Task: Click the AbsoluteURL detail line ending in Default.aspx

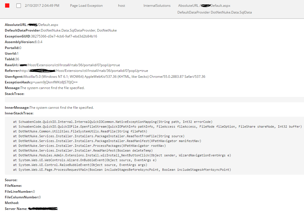Action: pyautogui.click(x=32, y=25)
